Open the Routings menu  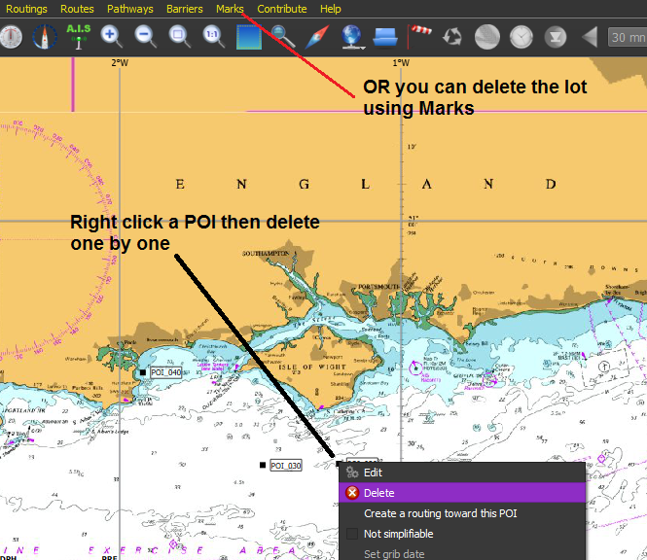pyautogui.click(x=26, y=9)
